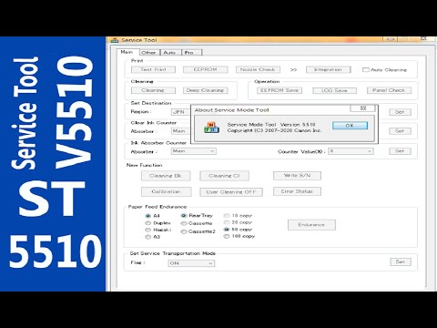Click the EEPROM print button

(206, 69)
